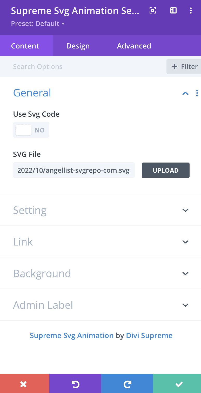Expand the Link section
201x393 pixels.
(x=185, y=242)
